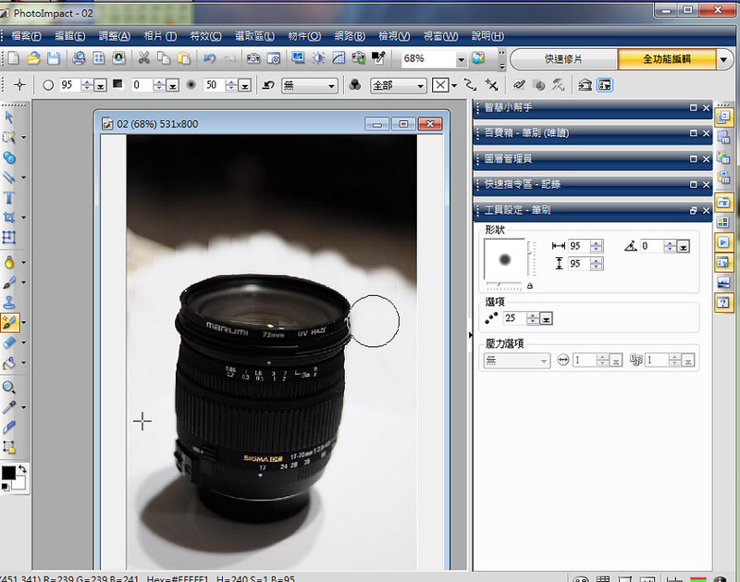Screen dimensions: 740x582
Task: Open the 特效(C) menu
Action: click(205, 36)
